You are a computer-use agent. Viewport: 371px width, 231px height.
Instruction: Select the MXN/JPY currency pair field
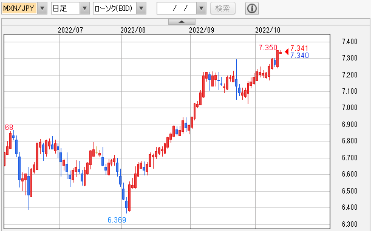click(x=19, y=8)
